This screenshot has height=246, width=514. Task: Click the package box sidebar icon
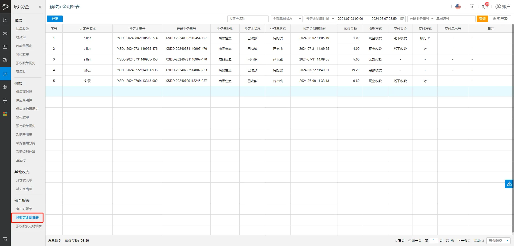(5, 47)
